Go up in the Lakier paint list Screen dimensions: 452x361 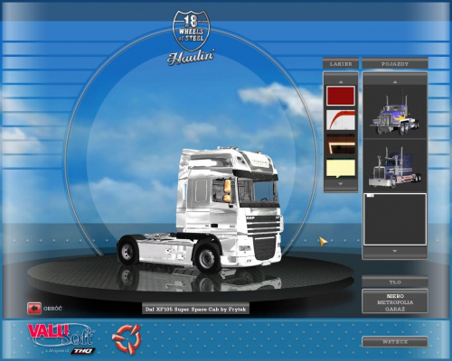tap(341, 81)
